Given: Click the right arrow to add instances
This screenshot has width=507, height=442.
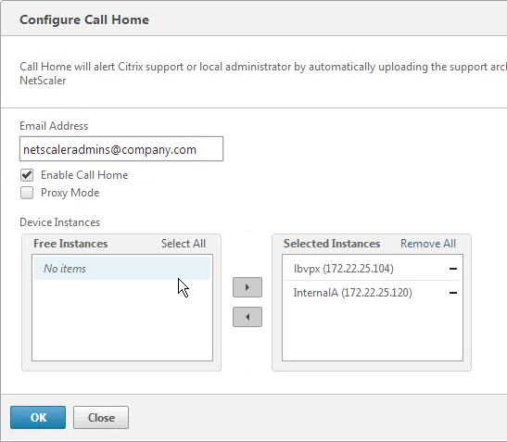Looking at the screenshot, I should [247, 287].
